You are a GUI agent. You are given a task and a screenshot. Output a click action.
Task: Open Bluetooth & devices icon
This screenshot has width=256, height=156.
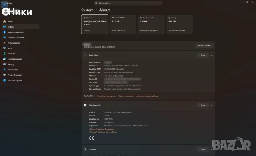pyautogui.click(x=4, y=32)
